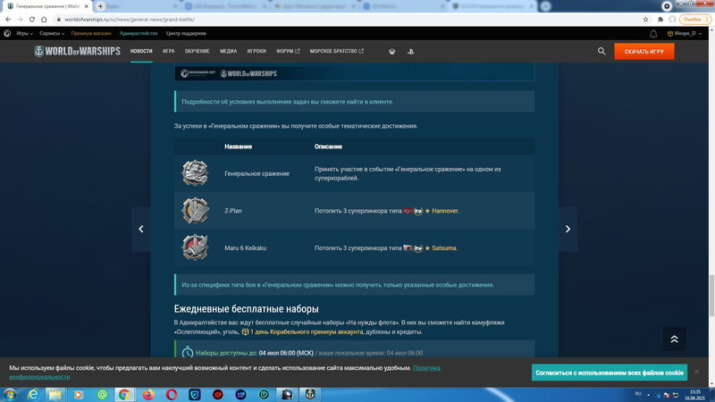Open the Xbox platform icon link
Viewport: 715px width, 402px height.
pos(391,52)
